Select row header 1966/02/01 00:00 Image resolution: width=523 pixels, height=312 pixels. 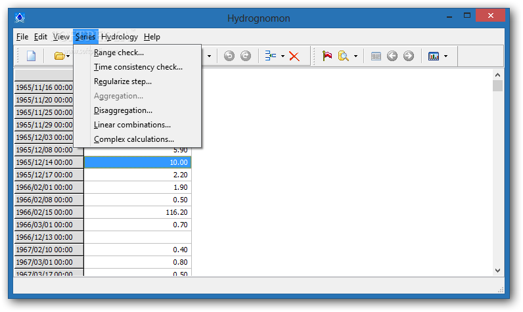coord(49,187)
